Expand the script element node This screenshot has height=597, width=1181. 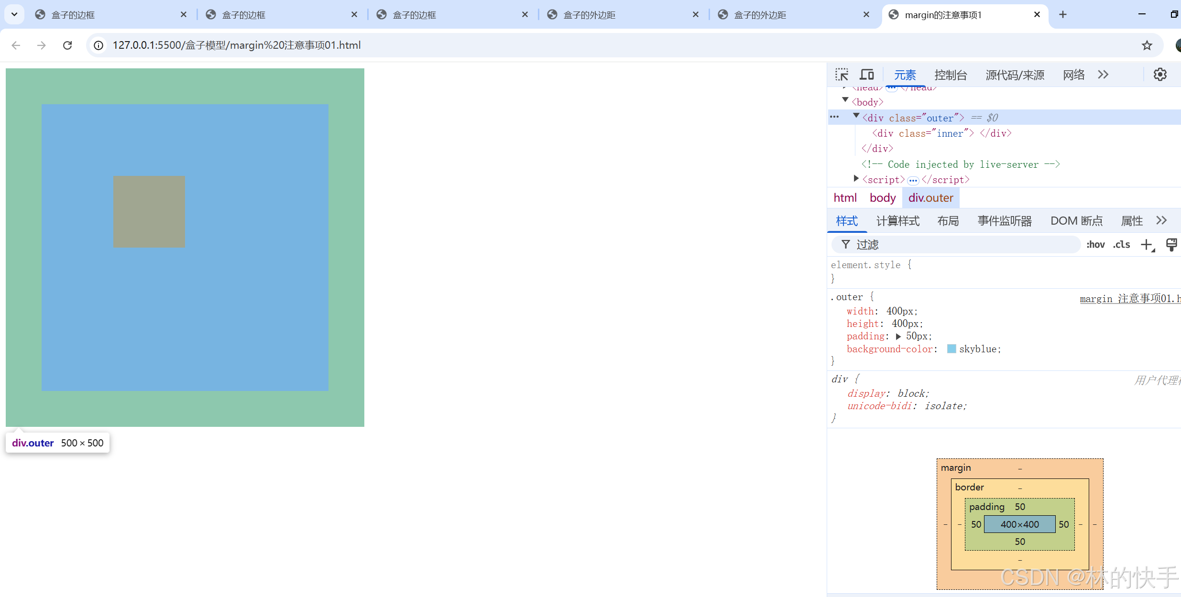pos(856,179)
